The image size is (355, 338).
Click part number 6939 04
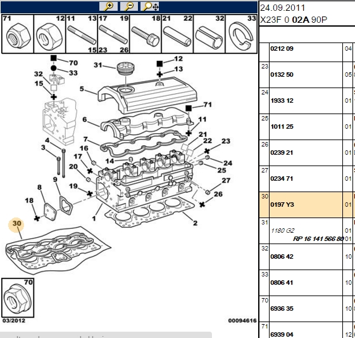point(282,334)
